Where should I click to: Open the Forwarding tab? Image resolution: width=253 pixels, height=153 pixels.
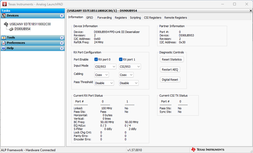(x=104, y=17)
